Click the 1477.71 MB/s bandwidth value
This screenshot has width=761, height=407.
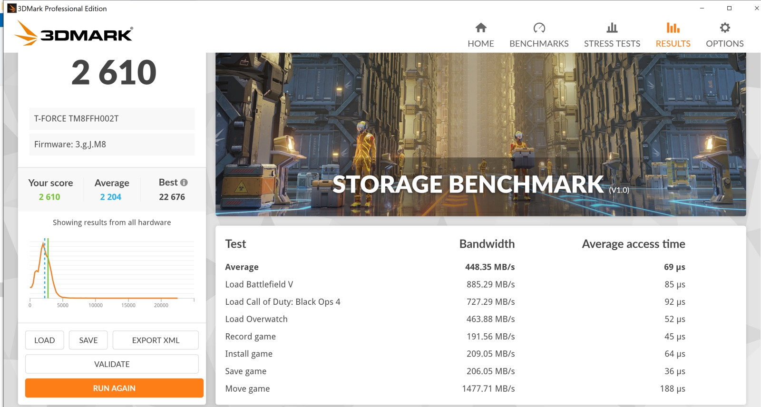(x=488, y=388)
